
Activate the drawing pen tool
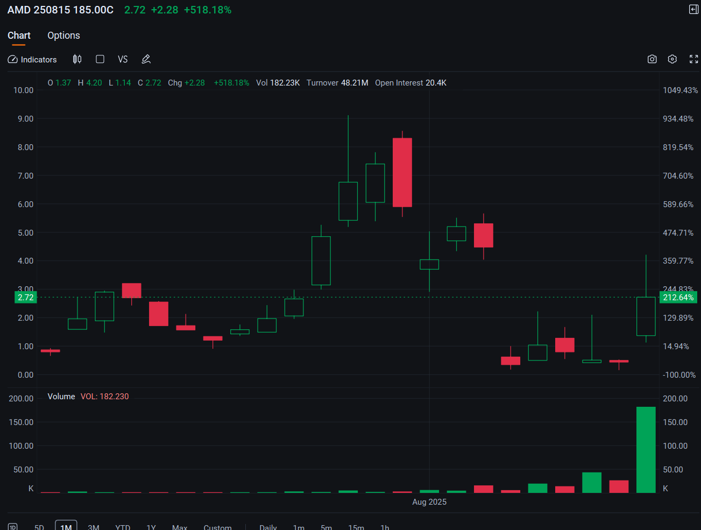point(146,59)
